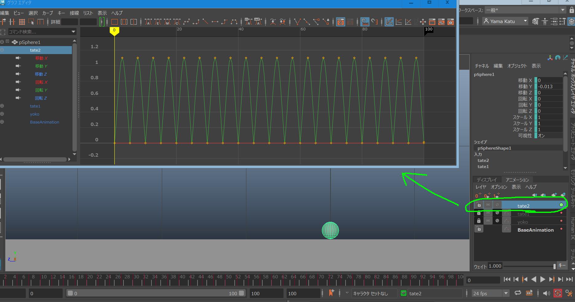Image resolution: width=575 pixels, height=302 pixels.
Task: Click the Center Current Time icon
Action: click(x=134, y=22)
